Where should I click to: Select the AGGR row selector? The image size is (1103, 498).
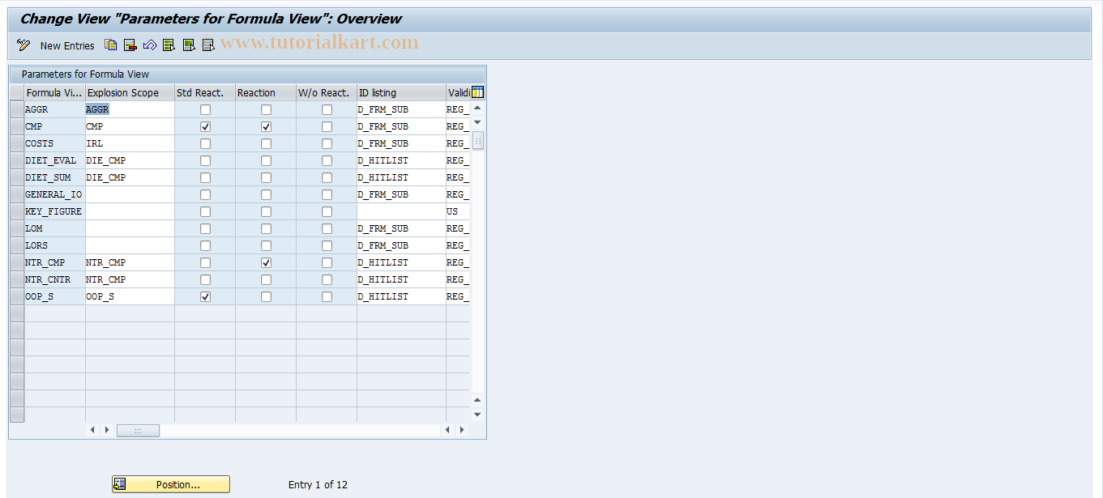[17, 109]
